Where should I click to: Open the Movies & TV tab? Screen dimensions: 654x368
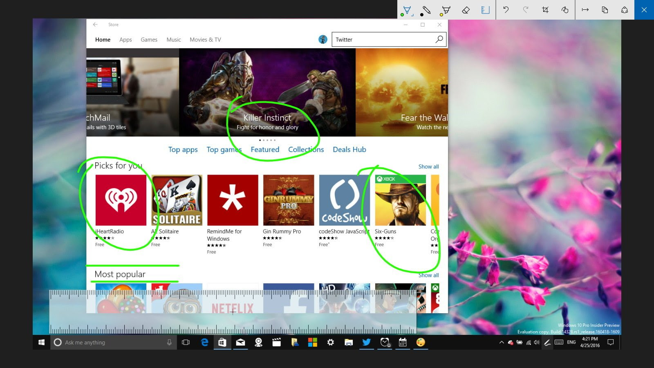click(205, 40)
